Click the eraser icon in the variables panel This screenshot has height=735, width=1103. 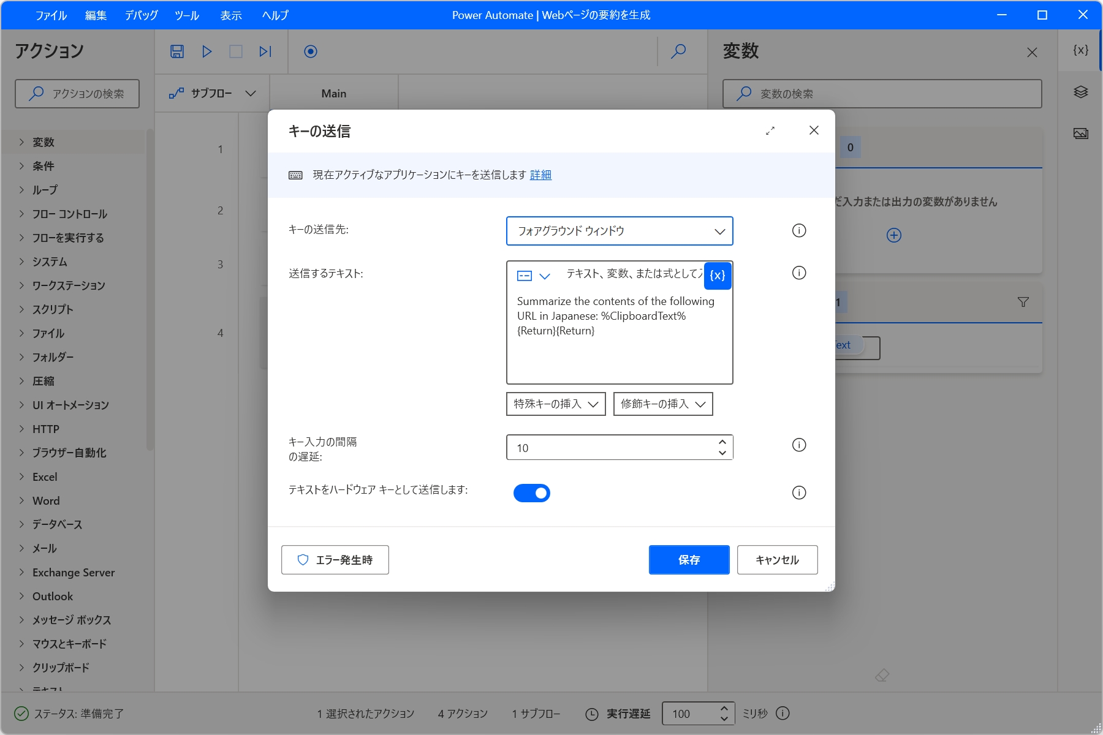point(882,675)
